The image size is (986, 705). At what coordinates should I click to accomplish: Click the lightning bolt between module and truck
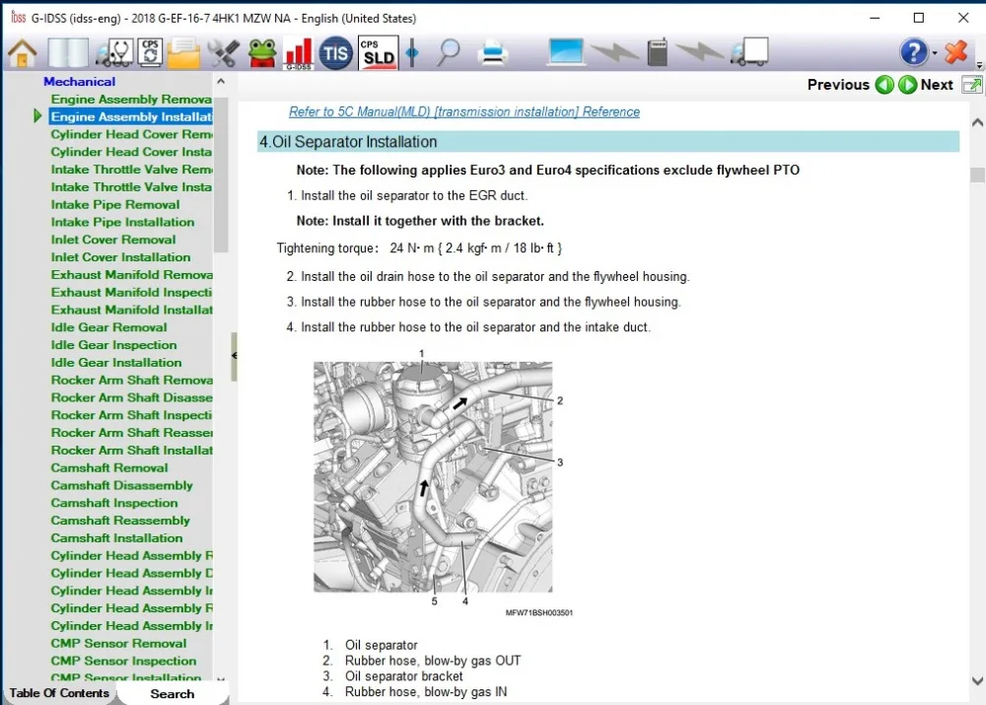pyautogui.click(x=700, y=52)
